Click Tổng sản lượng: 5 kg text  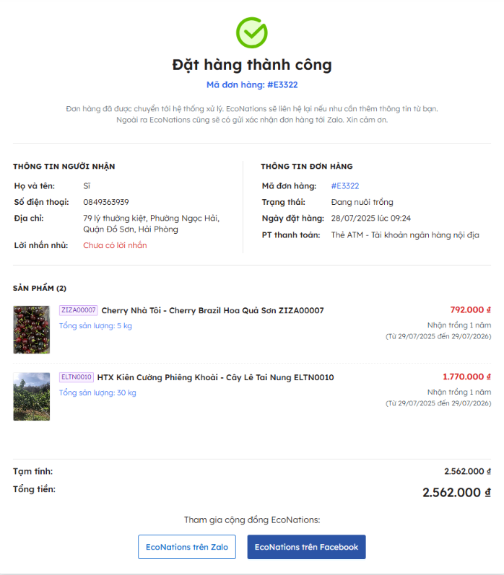[95, 325]
